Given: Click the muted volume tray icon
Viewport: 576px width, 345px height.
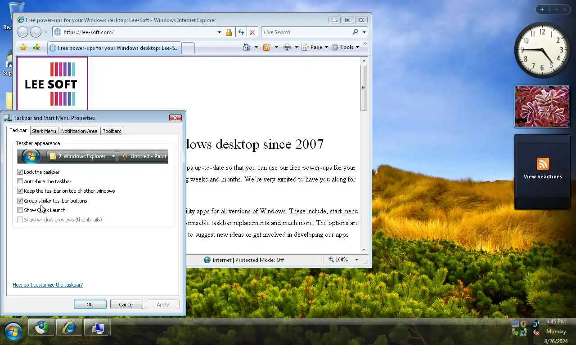Looking at the screenshot, I should tap(535, 332).
